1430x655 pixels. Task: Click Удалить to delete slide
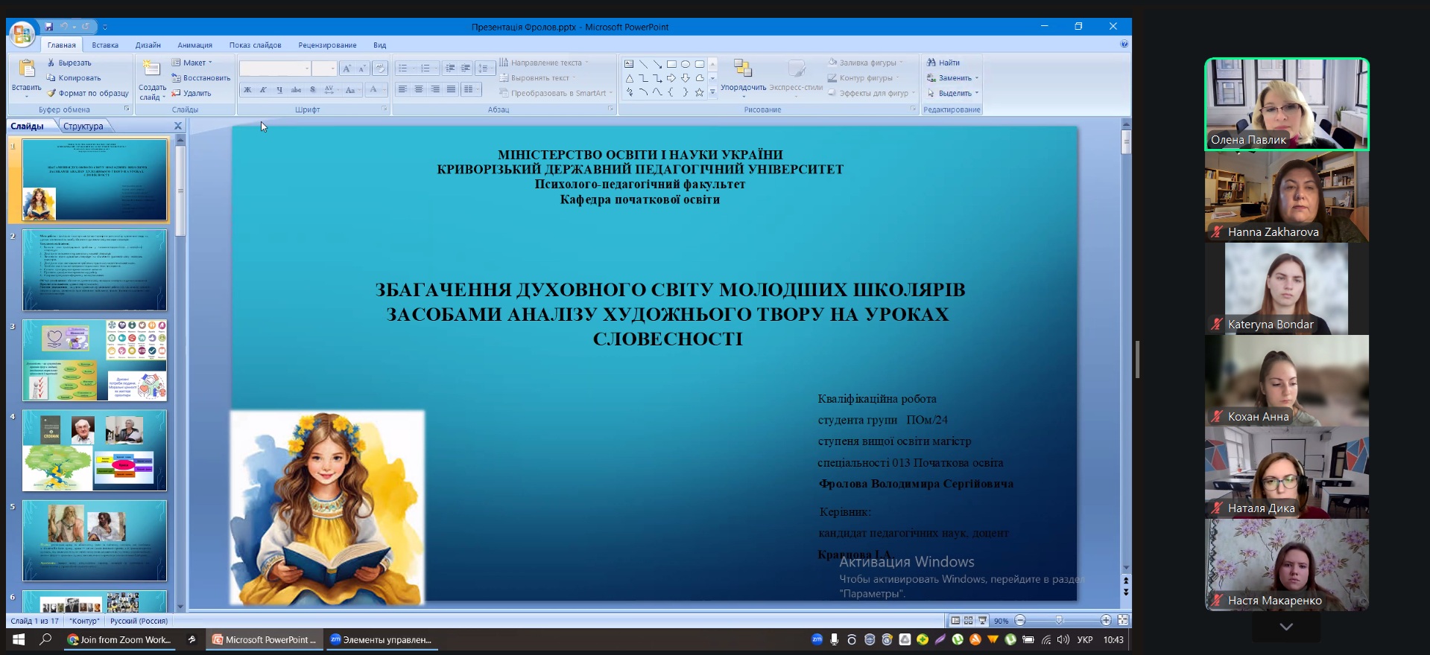point(192,94)
